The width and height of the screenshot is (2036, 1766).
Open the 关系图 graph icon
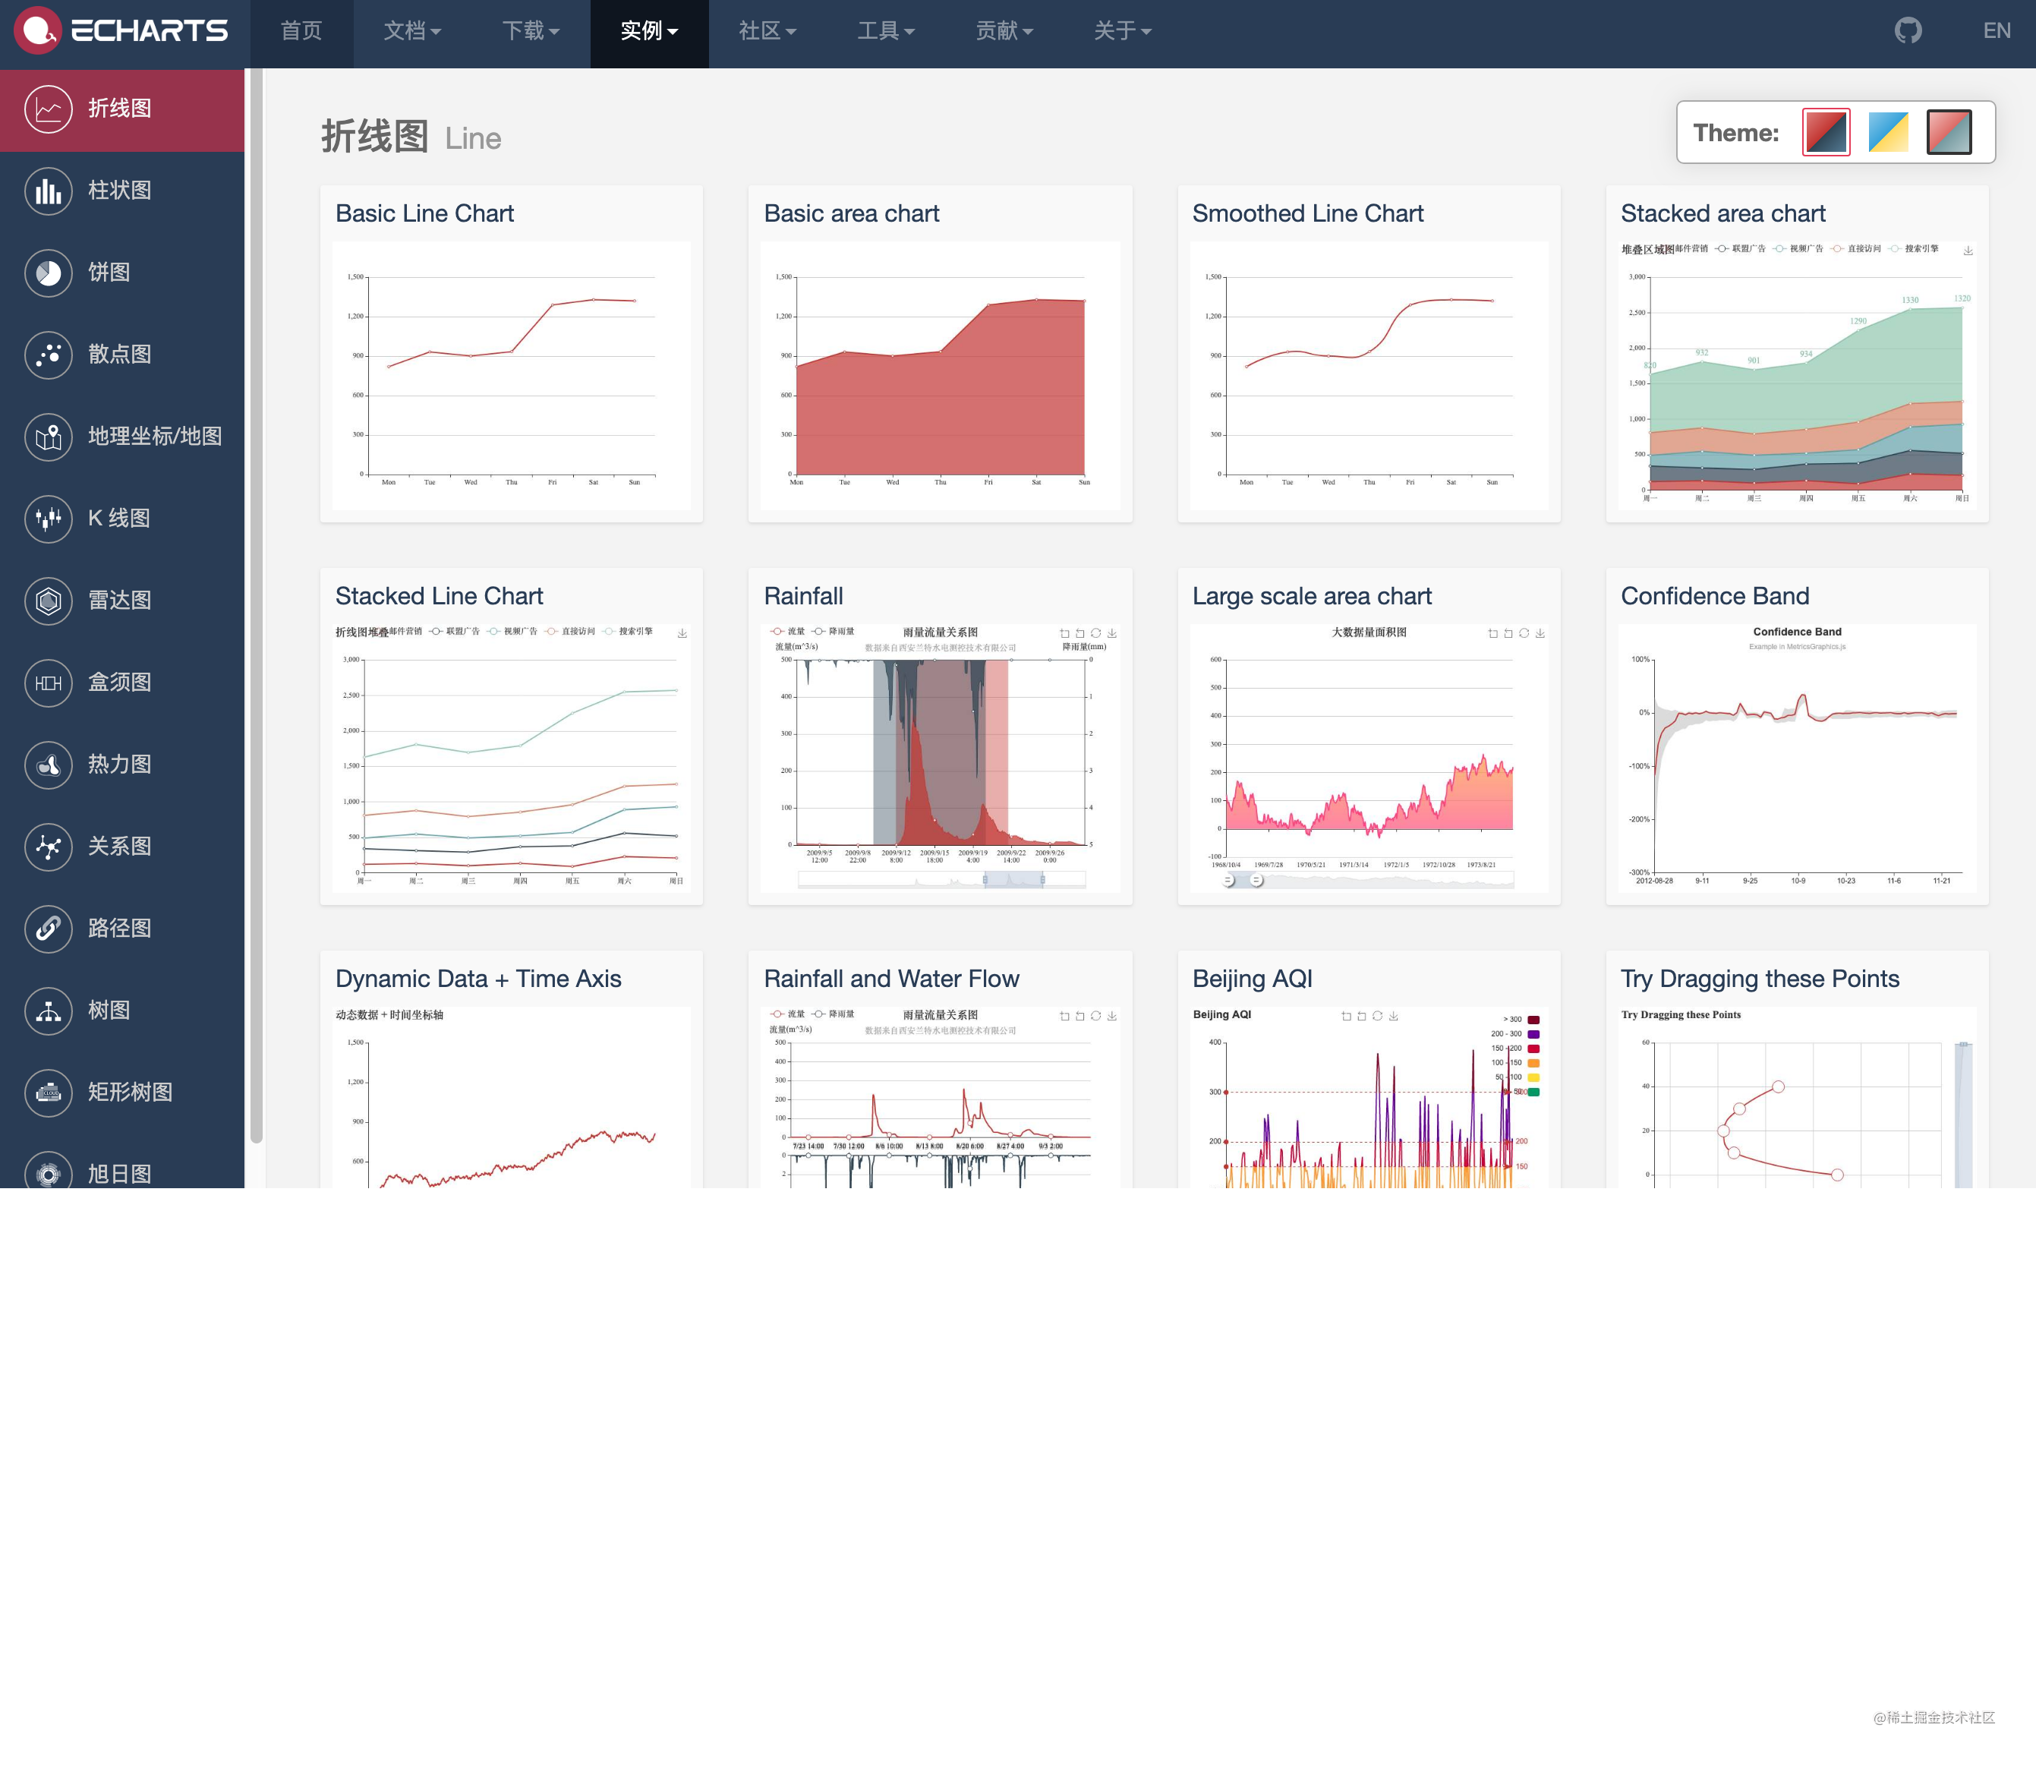49,846
